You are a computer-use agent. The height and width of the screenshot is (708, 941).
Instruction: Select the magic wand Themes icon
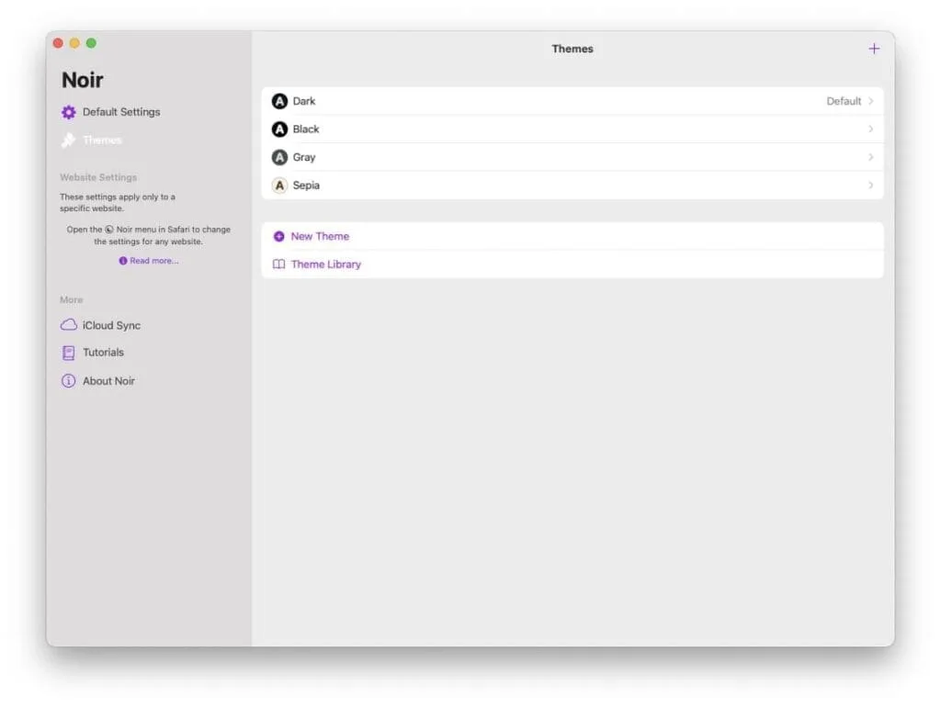coord(69,140)
